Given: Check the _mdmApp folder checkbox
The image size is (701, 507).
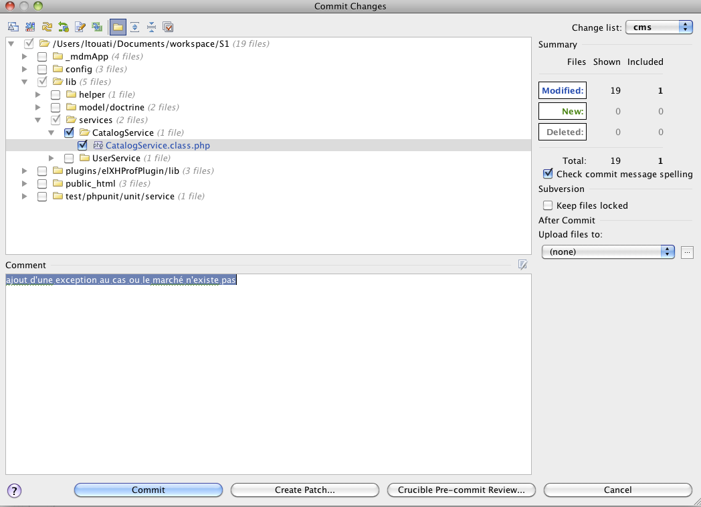Looking at the screenshot, I should (x=42, y=57).
